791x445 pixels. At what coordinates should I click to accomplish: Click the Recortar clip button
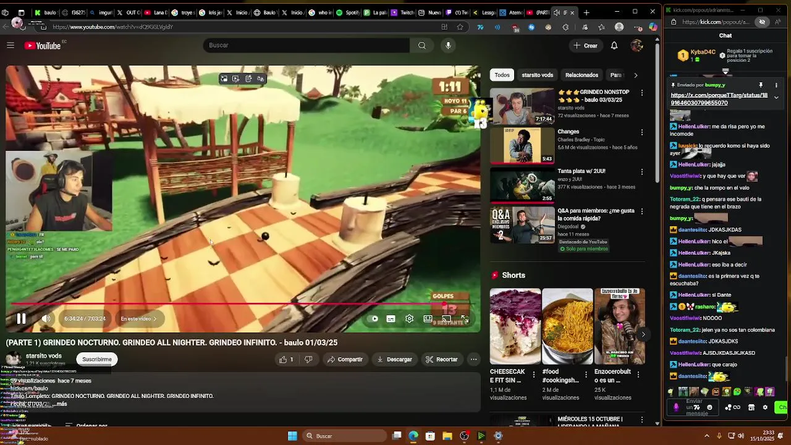[x=441, y=359]
